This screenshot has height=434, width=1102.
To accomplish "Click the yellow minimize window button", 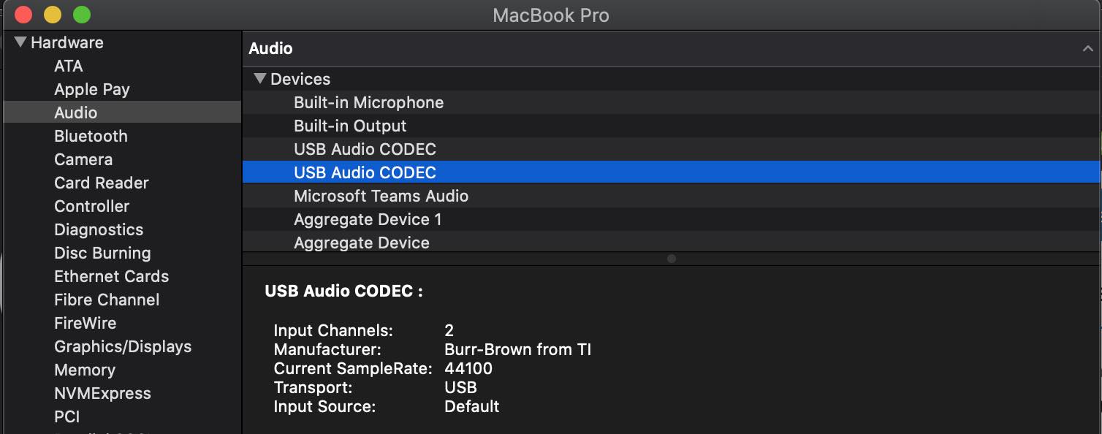I will [53, 15].
